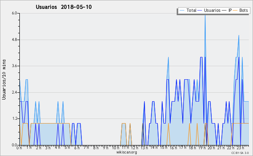Click the chart title Usuarios 2018-05-10
Image resolution: width=253 pixels, height=156 pixels.
[64, 7]
